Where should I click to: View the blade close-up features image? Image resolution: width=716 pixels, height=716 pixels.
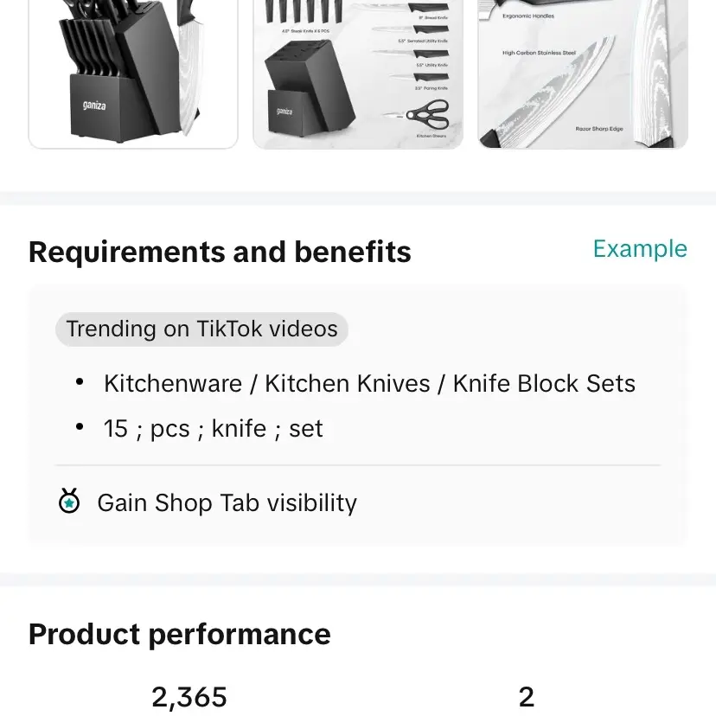tap(582, 74)
